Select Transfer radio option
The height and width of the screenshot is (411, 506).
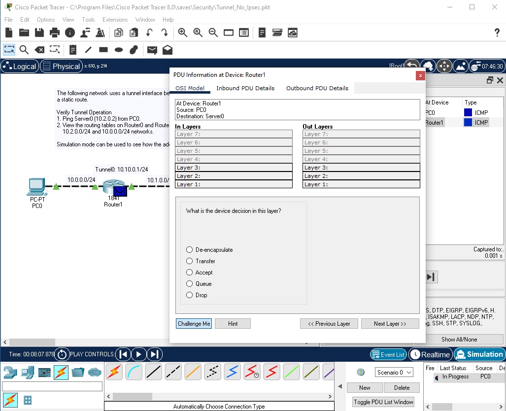click(189, 261)
